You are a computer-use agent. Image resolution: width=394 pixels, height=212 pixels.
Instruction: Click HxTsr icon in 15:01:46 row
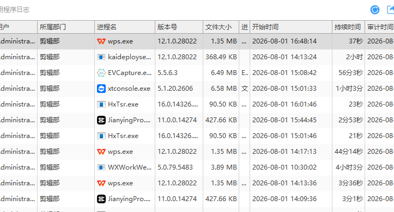101,136
